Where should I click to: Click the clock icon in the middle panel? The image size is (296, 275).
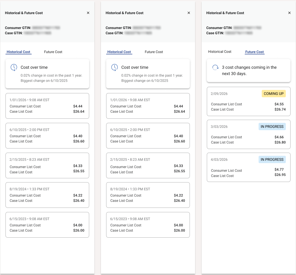[115, 67]
